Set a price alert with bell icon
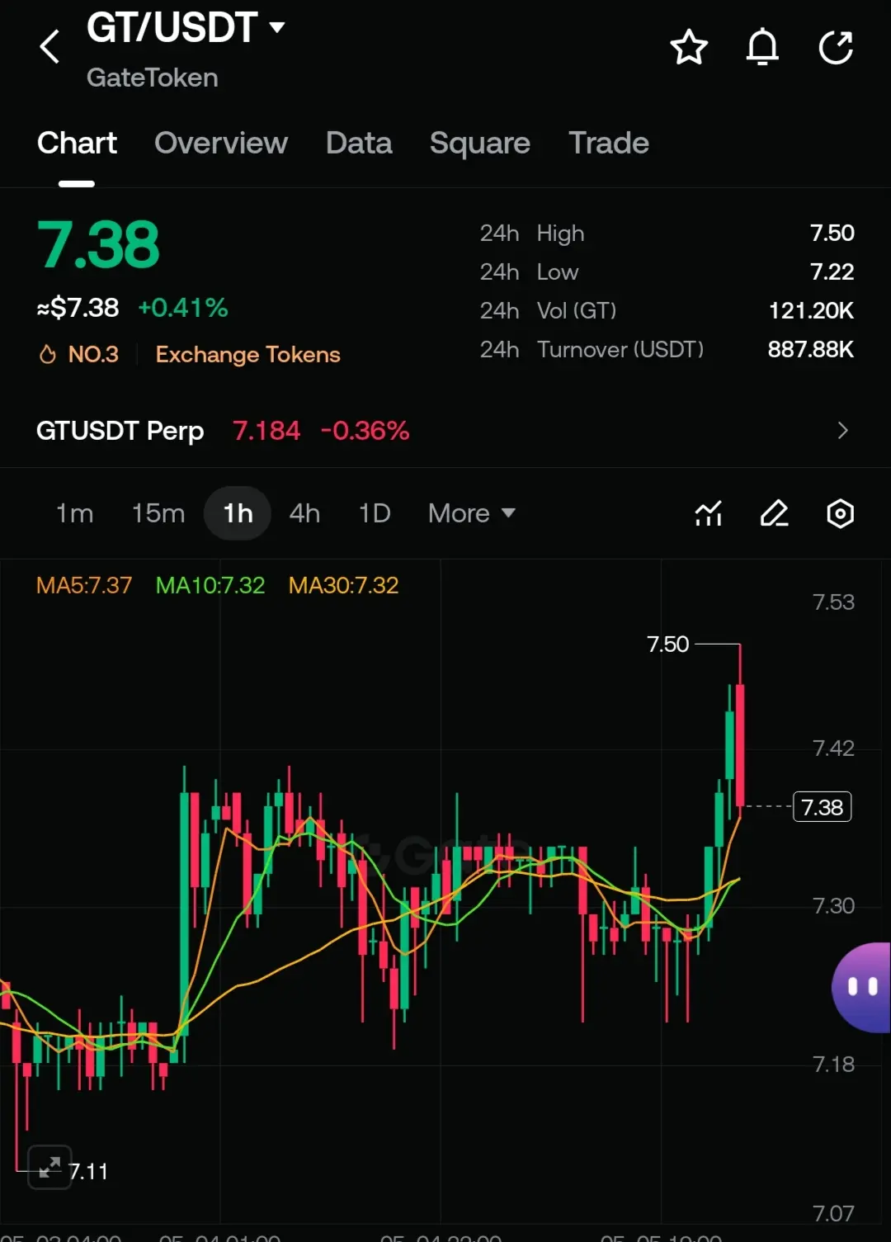Image resolution: width=891 pixels, height=1242 pixels. pyautogui.click(x=762, y=47)
